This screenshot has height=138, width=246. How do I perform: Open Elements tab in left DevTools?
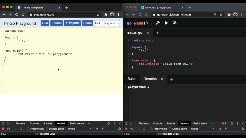[20, 123]
